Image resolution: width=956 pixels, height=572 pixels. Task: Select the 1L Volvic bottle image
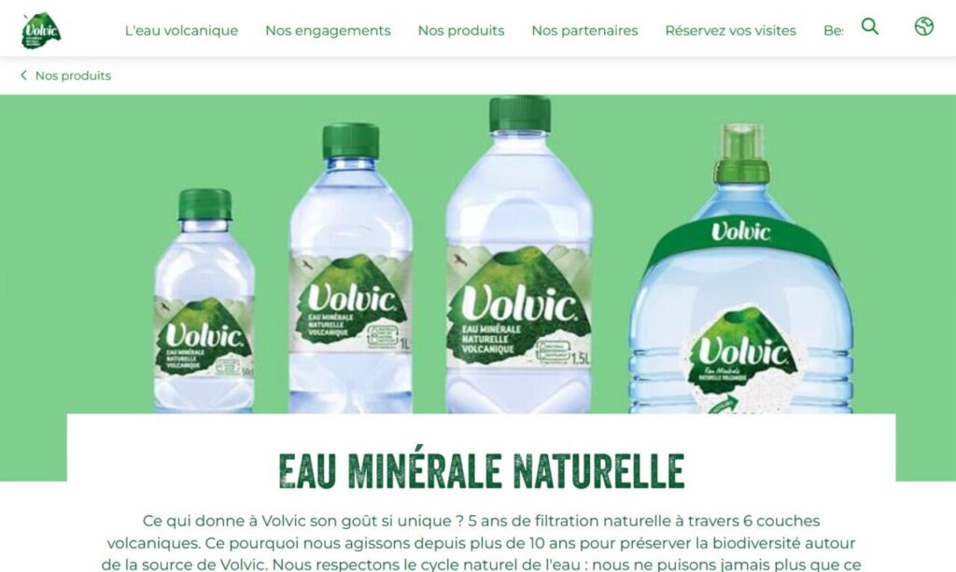click(x=351, y=268)
